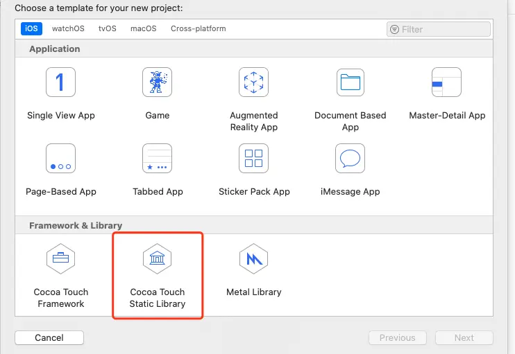Choose the Metal Library icon
Screen dimensions: 515x354
click(253, 258)
